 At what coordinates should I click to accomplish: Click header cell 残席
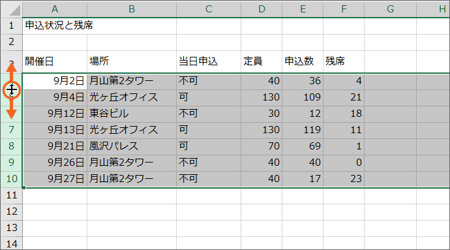(x=344, y=61)
